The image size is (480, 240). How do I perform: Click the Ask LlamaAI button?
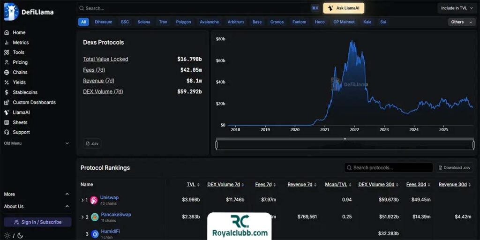344,8
